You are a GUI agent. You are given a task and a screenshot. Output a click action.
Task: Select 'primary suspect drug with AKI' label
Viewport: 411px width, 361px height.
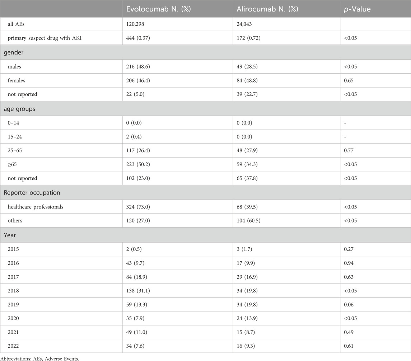click(45, 38)
